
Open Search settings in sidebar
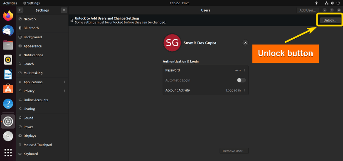pyautogui.click(x=42, y=64)
